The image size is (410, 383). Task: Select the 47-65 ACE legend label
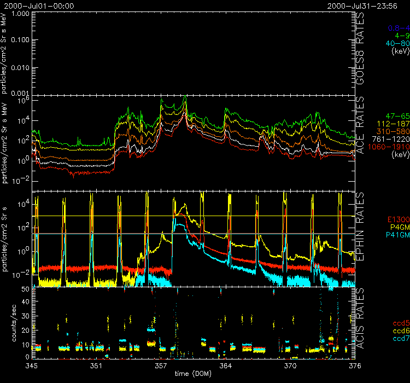coord(397,117)
